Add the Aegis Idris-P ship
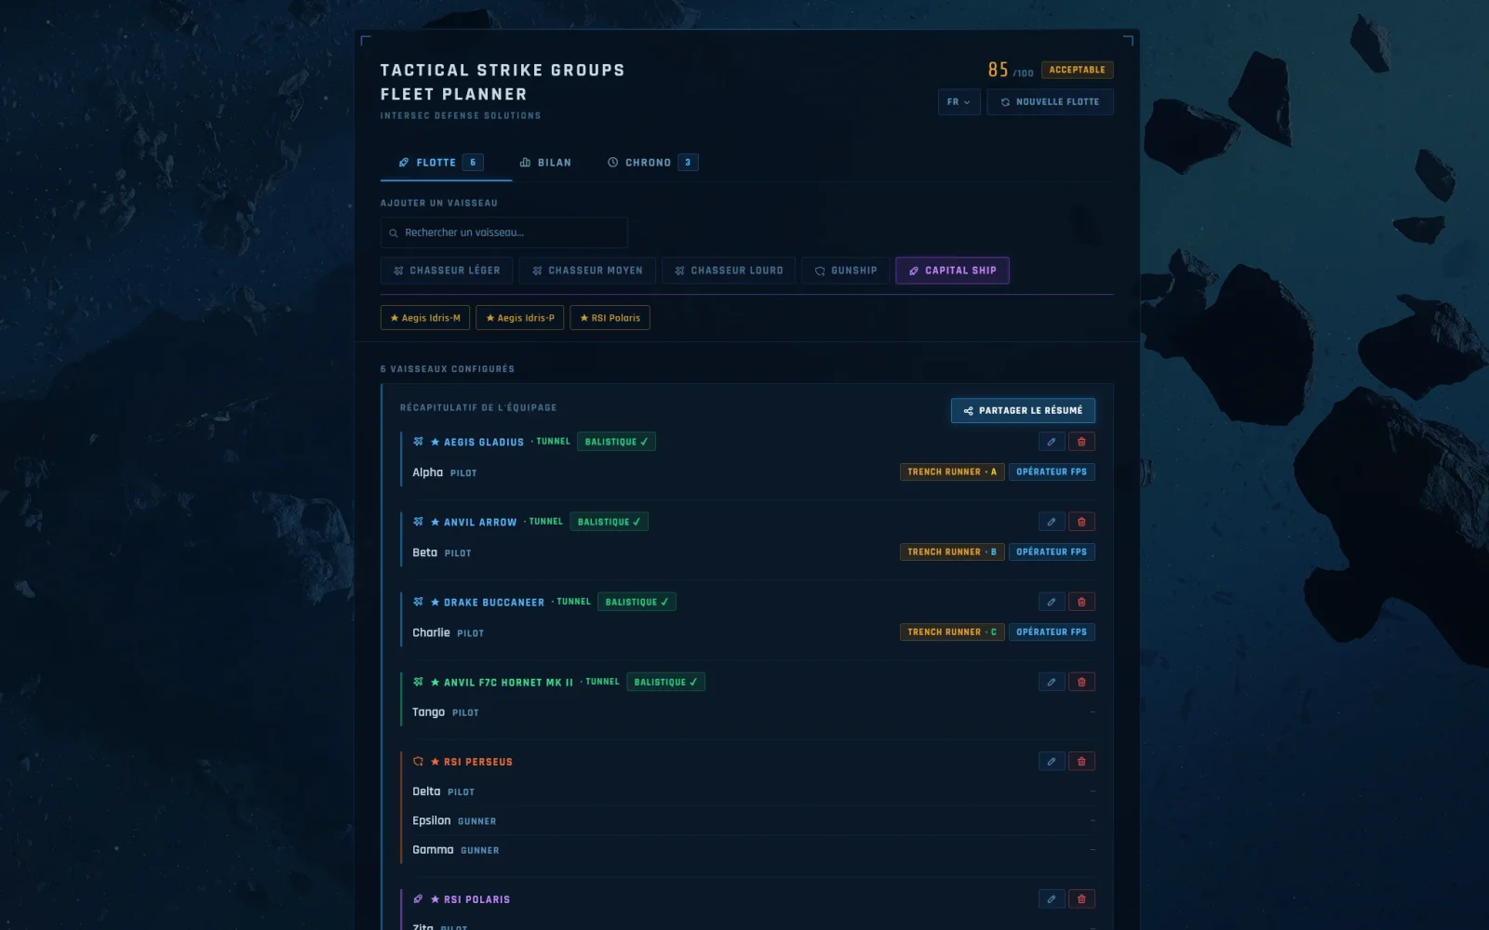1489x930 pixels. point(519,317)
